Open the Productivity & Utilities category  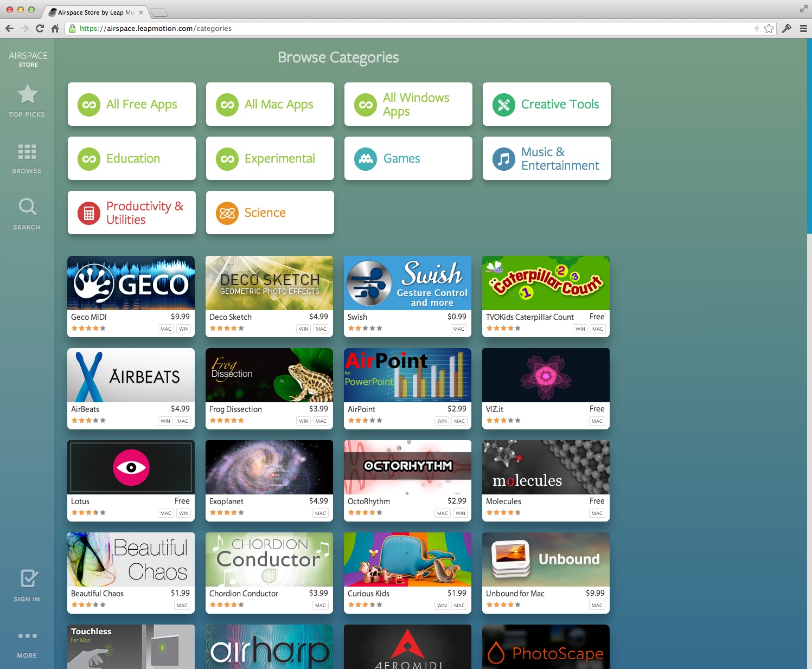click(132, 213)
